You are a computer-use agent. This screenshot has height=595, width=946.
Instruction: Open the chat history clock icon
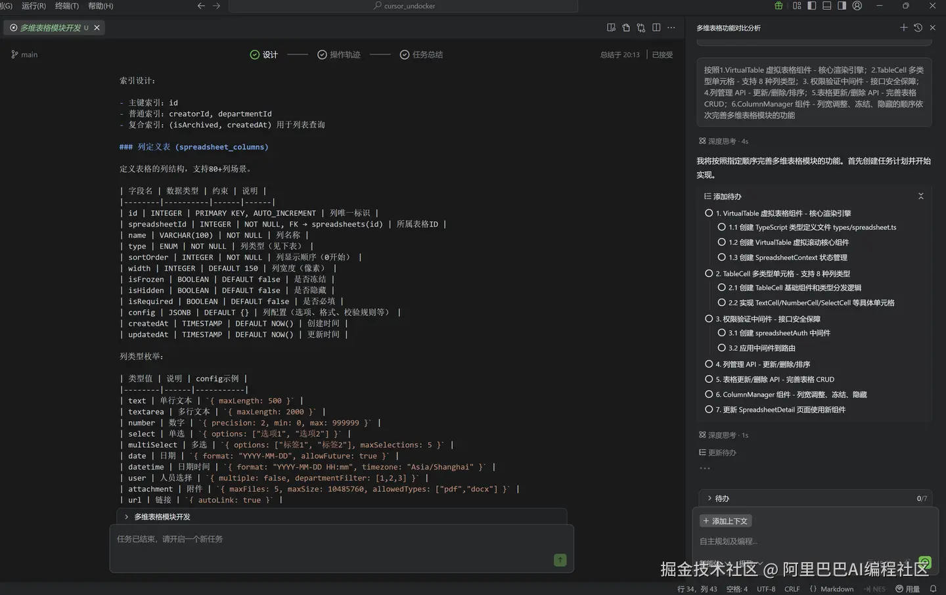(918, 28)
